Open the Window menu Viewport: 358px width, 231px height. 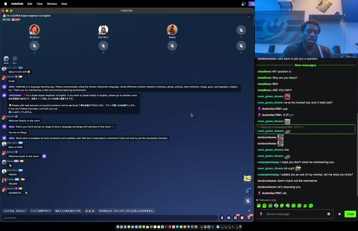point(52,4)
